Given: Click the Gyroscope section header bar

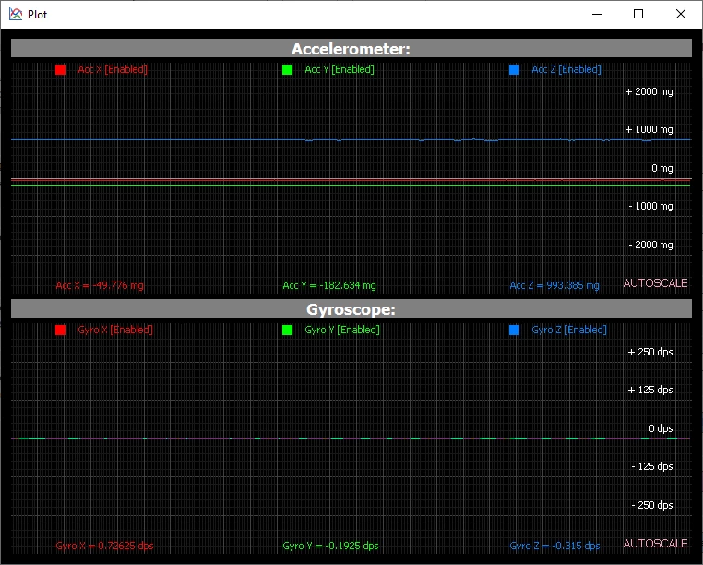Looking at the screenshot, I should (x=351, y=308).
